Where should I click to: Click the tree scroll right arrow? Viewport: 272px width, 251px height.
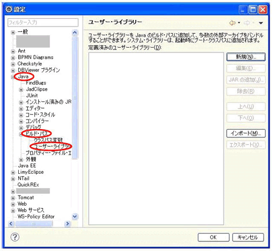pos(68,223)
